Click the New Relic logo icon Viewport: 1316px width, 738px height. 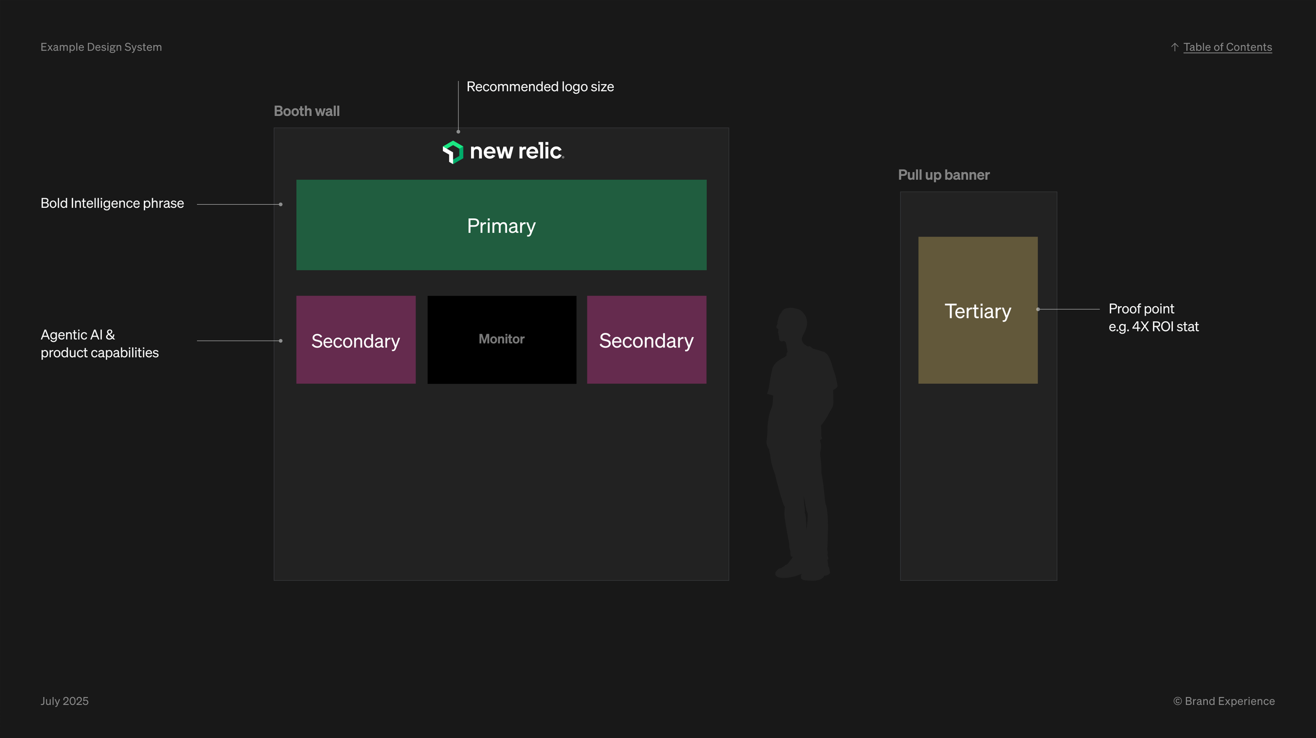click(453, 152)
